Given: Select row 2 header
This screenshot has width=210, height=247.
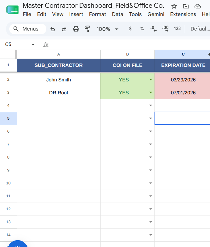Looking at the screenshot, I should click(8, 80).
